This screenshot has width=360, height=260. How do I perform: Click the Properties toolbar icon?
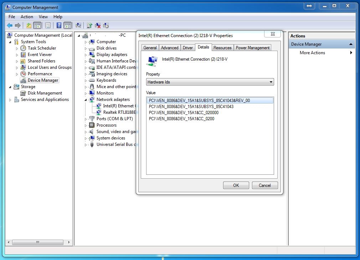(x=48, y=25)
